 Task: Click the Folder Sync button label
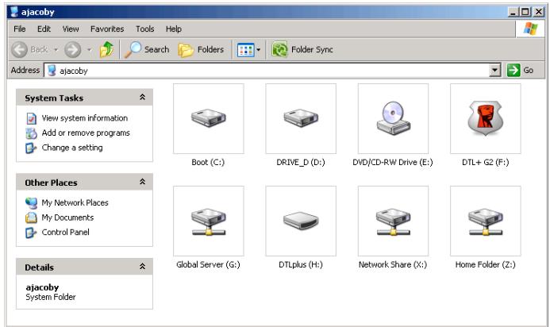tap(312, 49)
